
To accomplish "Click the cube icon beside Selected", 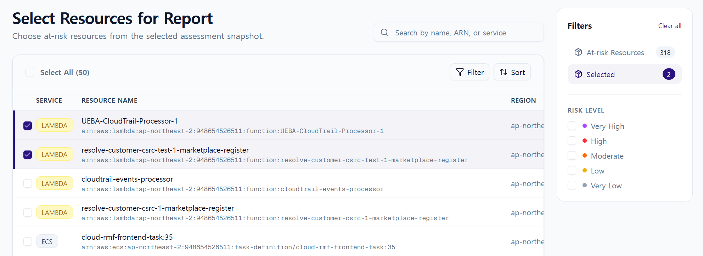I will pyautogui.click(x=578, y=74).
